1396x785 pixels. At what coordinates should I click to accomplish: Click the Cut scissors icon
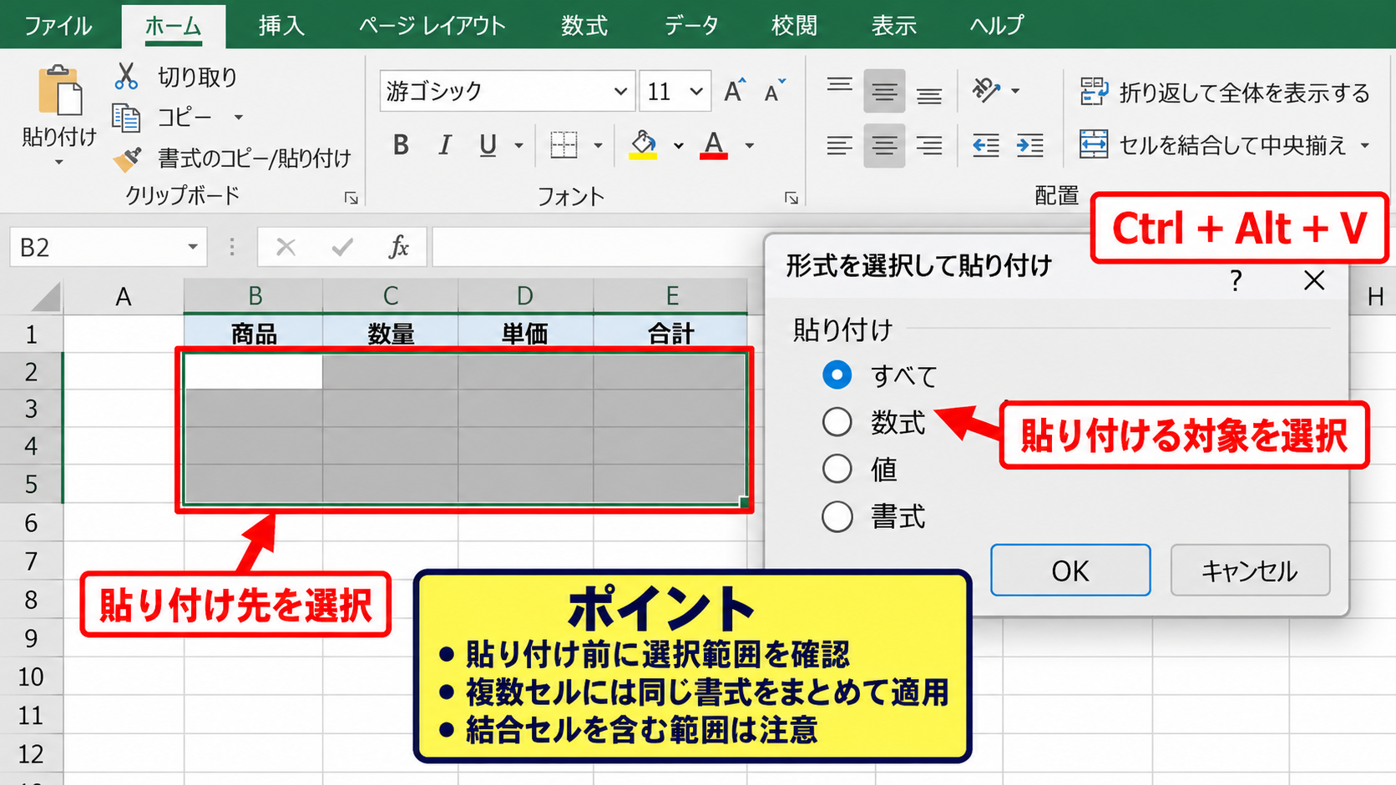click(x=126, y=76)
